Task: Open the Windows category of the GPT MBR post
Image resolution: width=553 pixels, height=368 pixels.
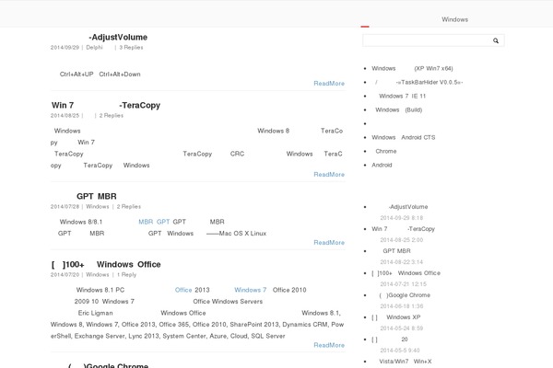Action: [x=98, y=207]
